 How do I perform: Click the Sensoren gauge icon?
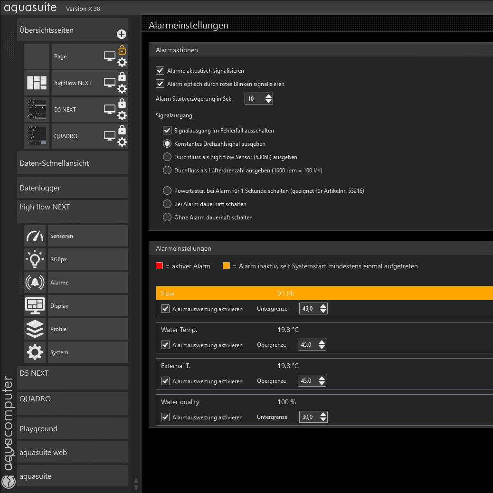tap(35, 236)
